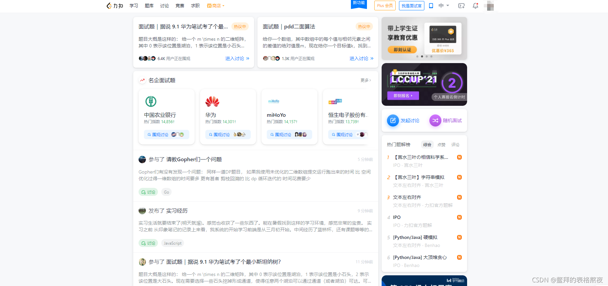Open [Python/Java] 大顶堆贪心 solution
This screenshot has height=286, width=608.
pos(420,257)
